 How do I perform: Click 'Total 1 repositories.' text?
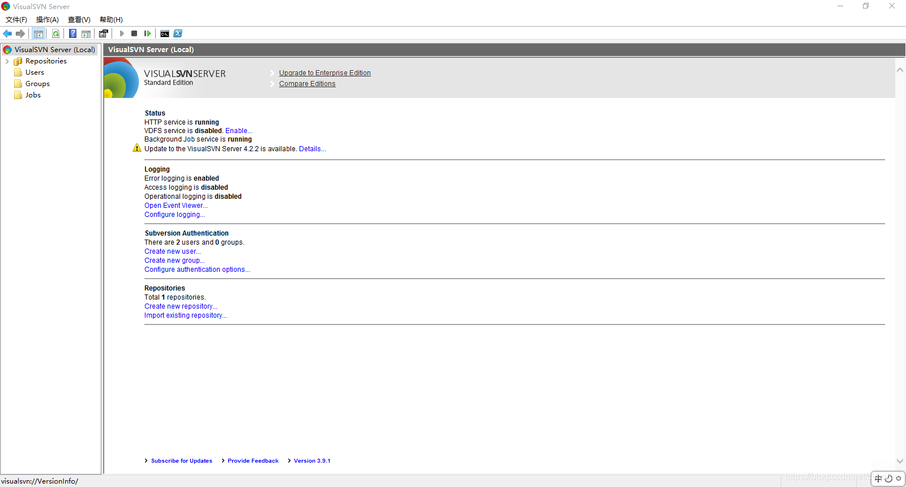pyautogui.click(x=175, y=297)
